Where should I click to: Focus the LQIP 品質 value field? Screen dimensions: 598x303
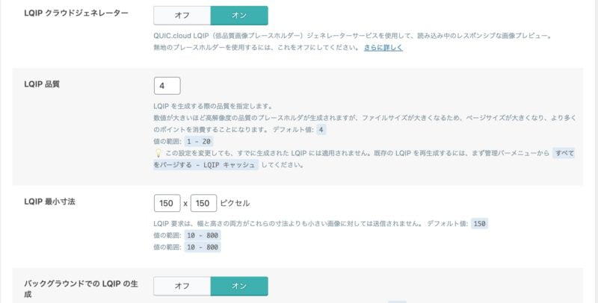click(x=167, y=85)
